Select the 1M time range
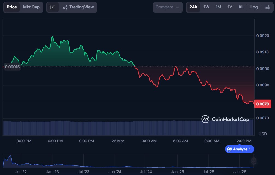275x175 pixels. pyautogui.click(x=218, y=7)
